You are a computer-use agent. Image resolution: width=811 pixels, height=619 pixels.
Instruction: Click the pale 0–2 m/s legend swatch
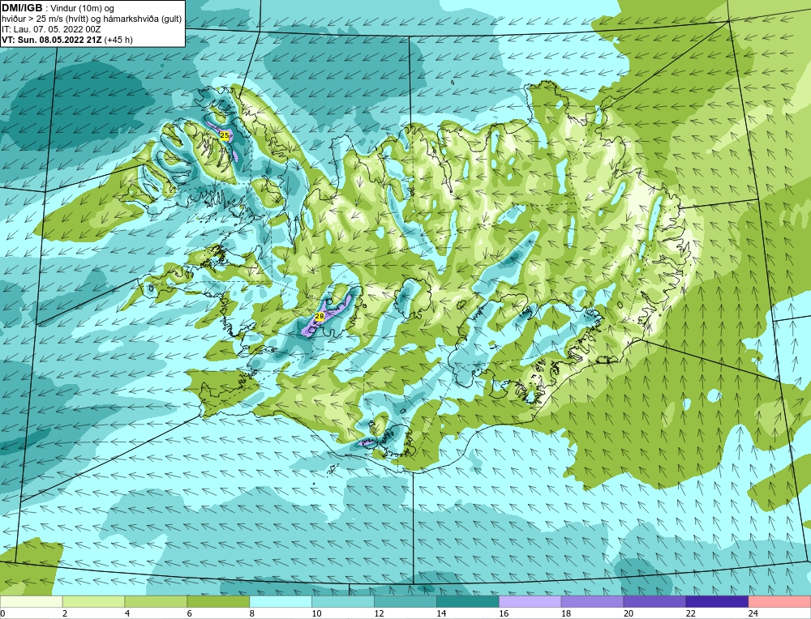31,602
